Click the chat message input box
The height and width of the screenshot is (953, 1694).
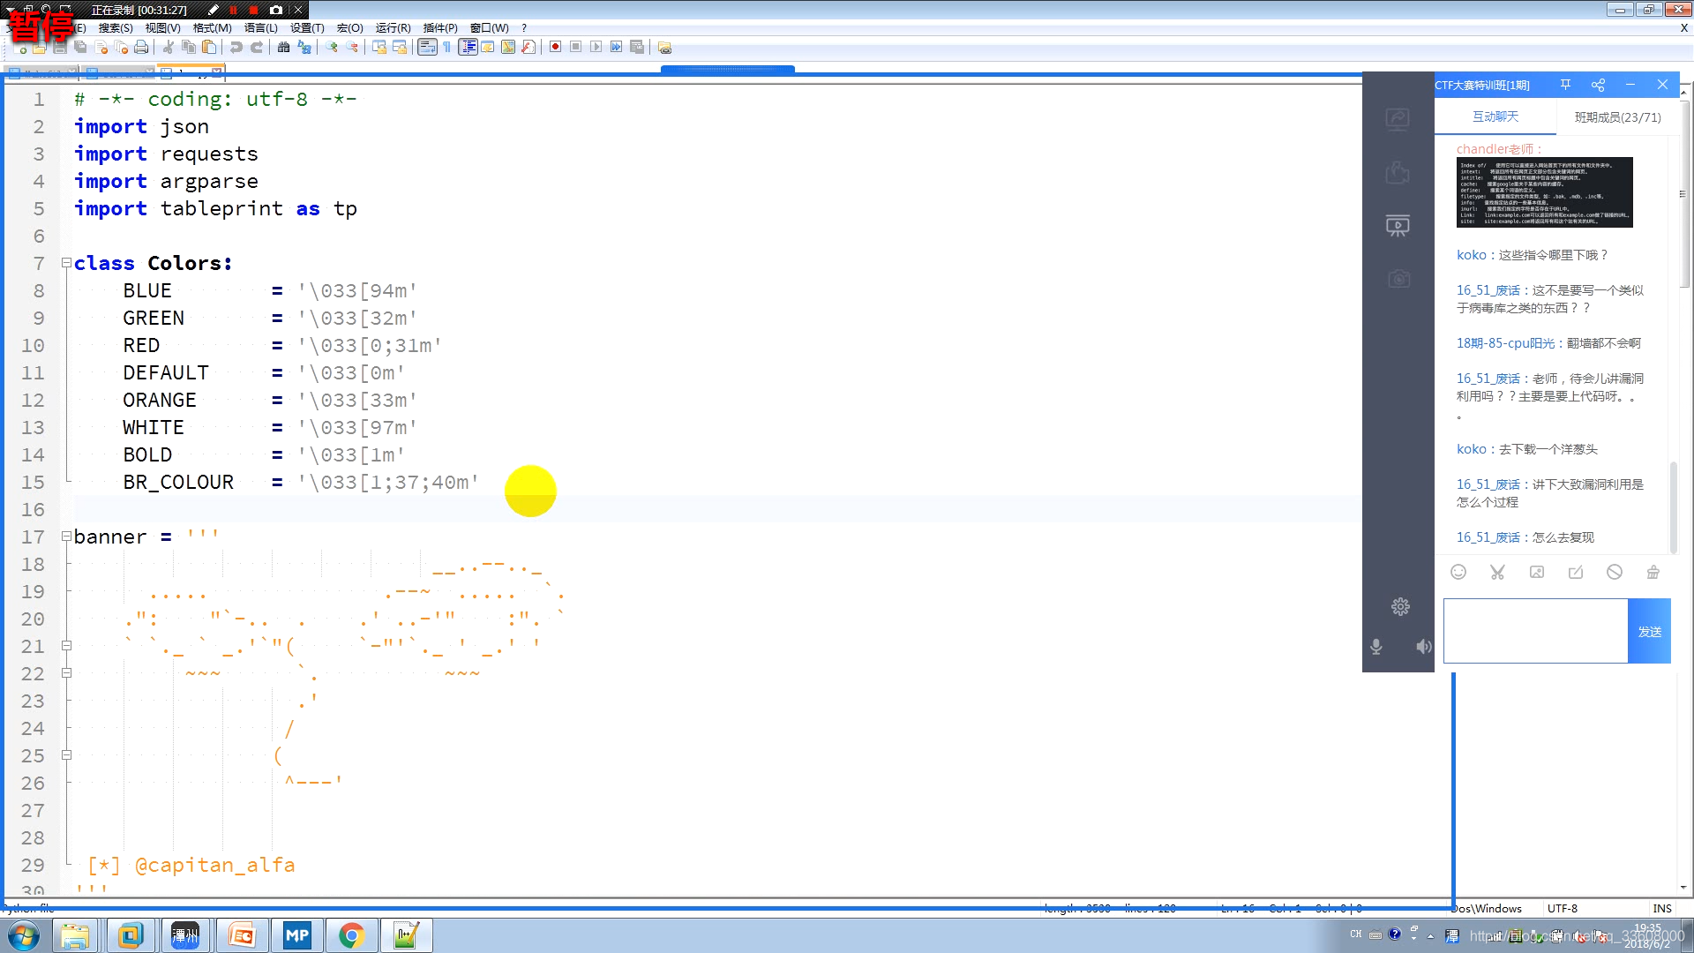click(x=1535, y=631)
